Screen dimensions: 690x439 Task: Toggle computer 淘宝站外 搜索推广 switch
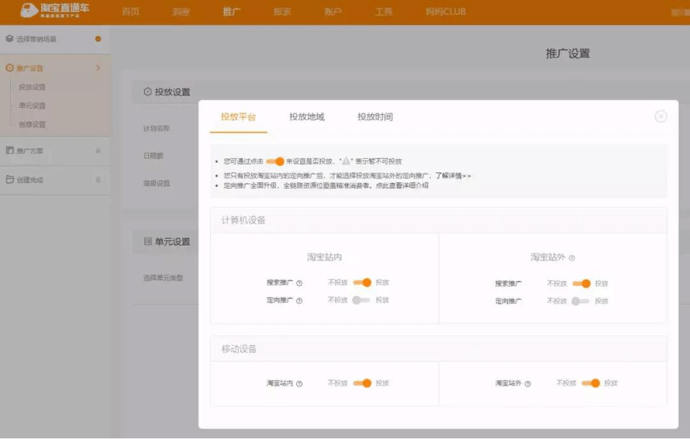pos(581,283)
